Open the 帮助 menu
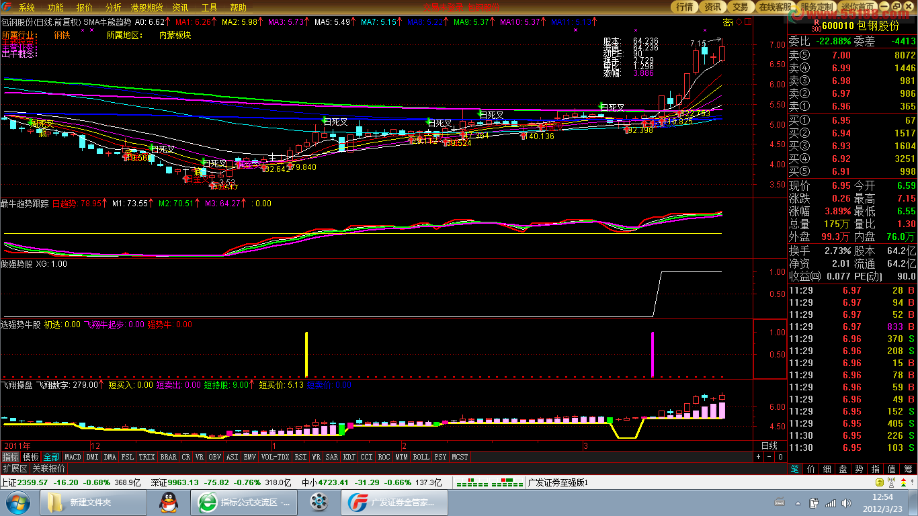The width and height of the screenshot is (918, 516). [x=239, y=7]
